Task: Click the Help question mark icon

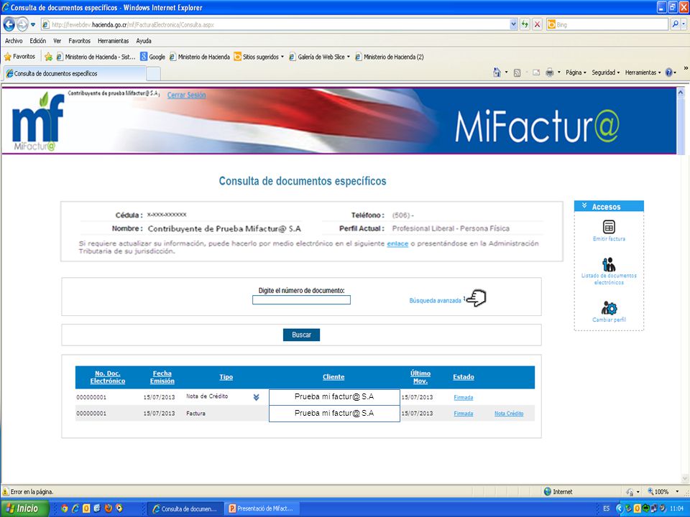Action: 668,73
